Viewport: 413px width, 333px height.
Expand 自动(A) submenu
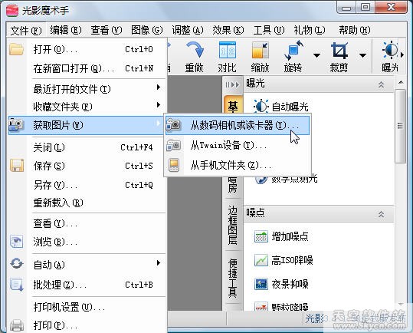click(x=87, y=265)
